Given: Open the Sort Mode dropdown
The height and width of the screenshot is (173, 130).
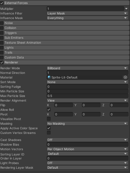Looking at the screenshot, I should click(x=87, y=82).
